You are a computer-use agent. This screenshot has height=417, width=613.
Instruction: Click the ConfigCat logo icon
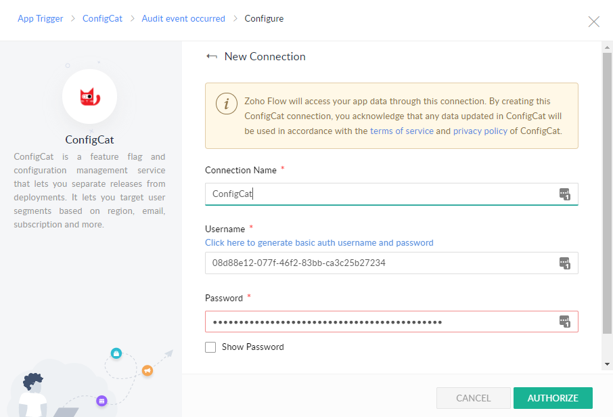click(89, 96)
